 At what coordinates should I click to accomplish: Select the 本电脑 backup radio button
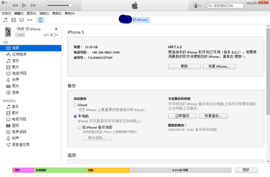click(x=75, y=116)
